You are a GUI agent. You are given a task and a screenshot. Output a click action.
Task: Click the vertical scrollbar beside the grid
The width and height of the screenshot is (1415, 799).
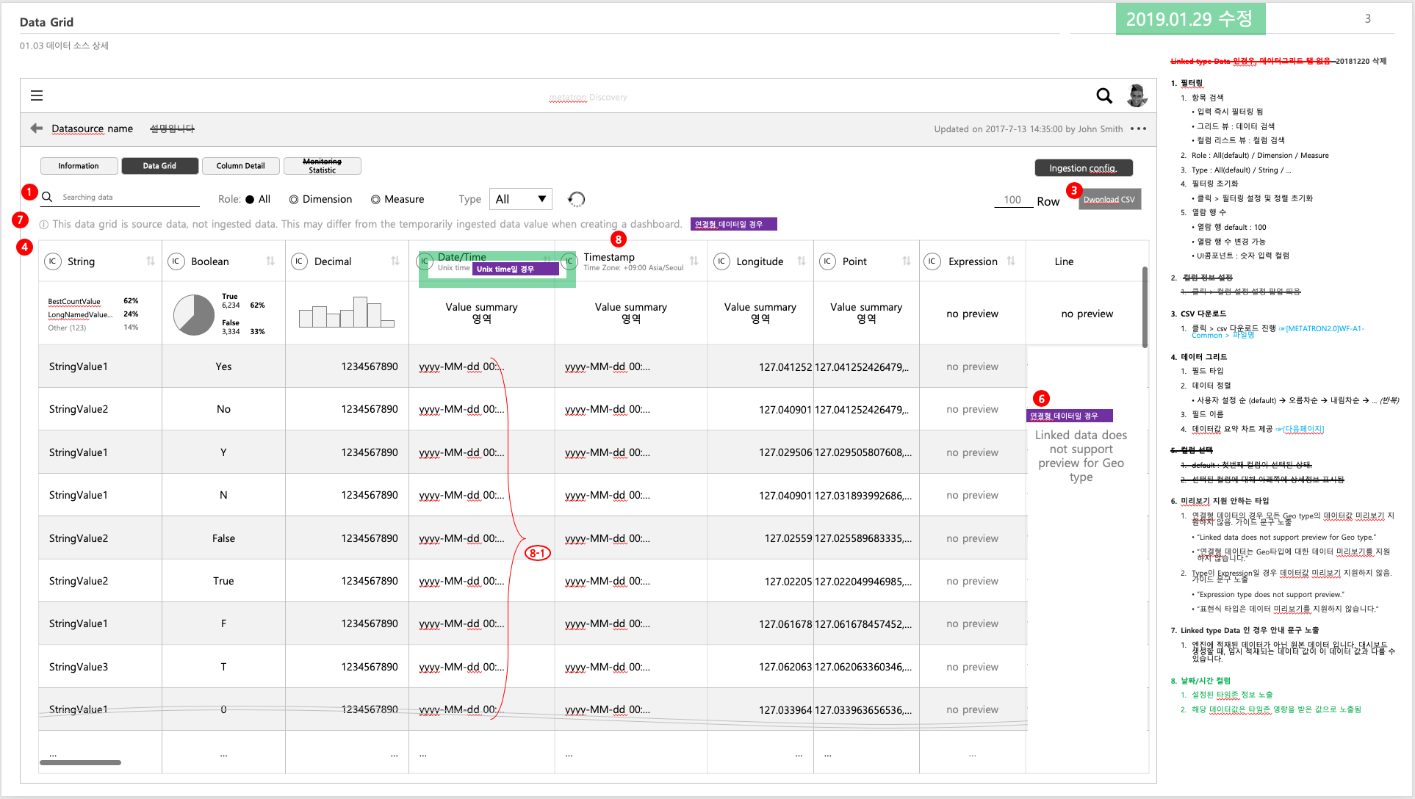point(1145,307)
